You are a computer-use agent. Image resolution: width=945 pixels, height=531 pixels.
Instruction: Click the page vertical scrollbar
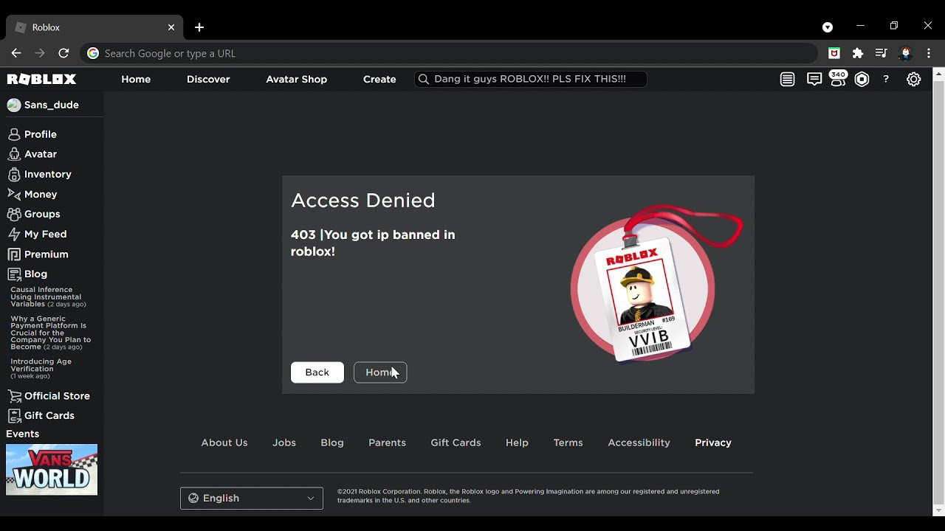tap(939, 292)
